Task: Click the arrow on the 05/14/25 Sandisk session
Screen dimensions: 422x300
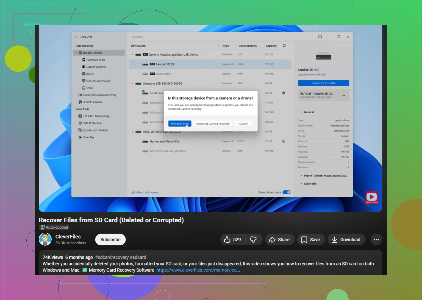Action: pyautogui.click(x=343, y=96)
